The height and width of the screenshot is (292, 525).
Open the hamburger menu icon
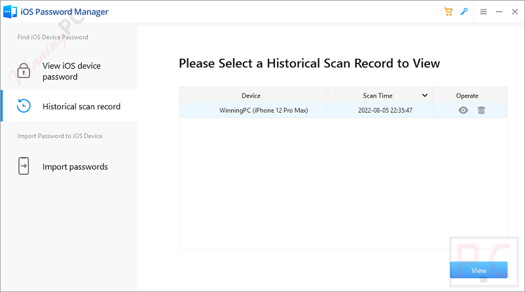click(x=483, y=12)
